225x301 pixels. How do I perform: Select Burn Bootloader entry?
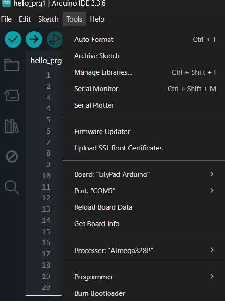[144, 293]
